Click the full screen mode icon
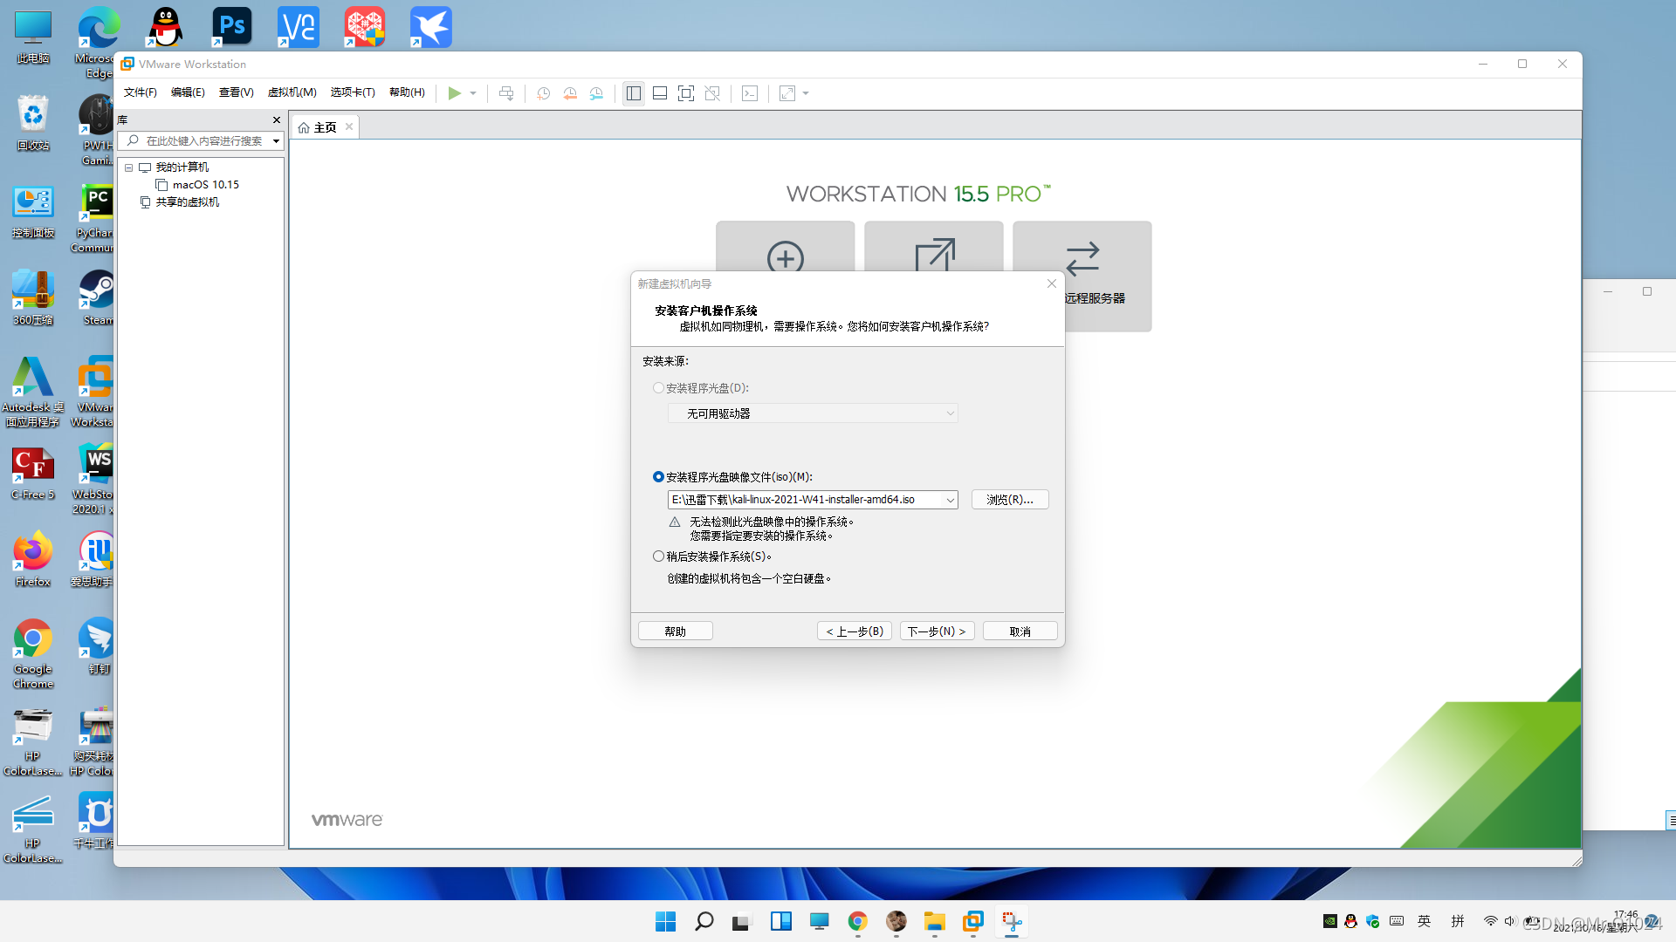The height and width of the screenshot is (942, 1676). coord(686,93)
